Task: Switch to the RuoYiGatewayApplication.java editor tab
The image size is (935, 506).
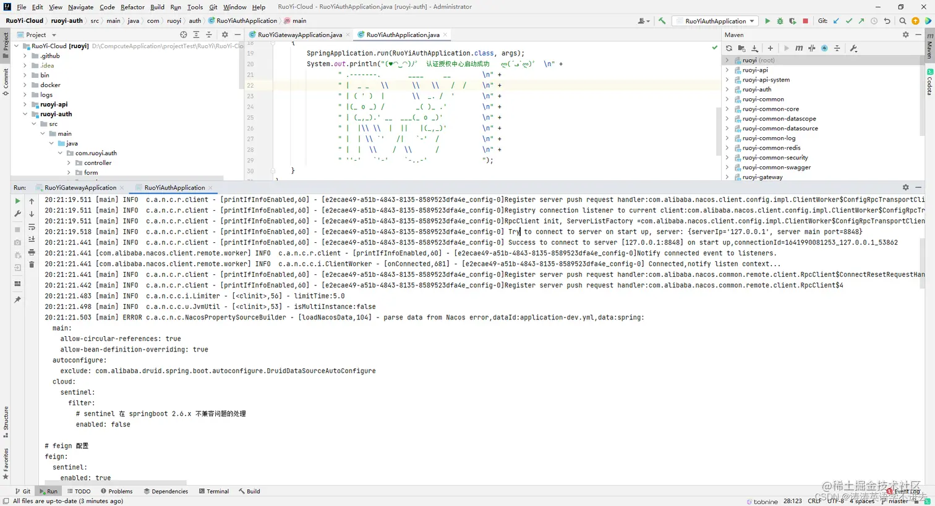Action: coord(300,35)
